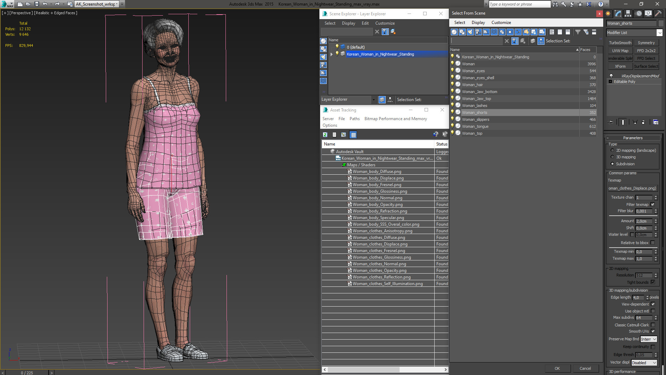Toggle Water level checkbox

(632, 235)
